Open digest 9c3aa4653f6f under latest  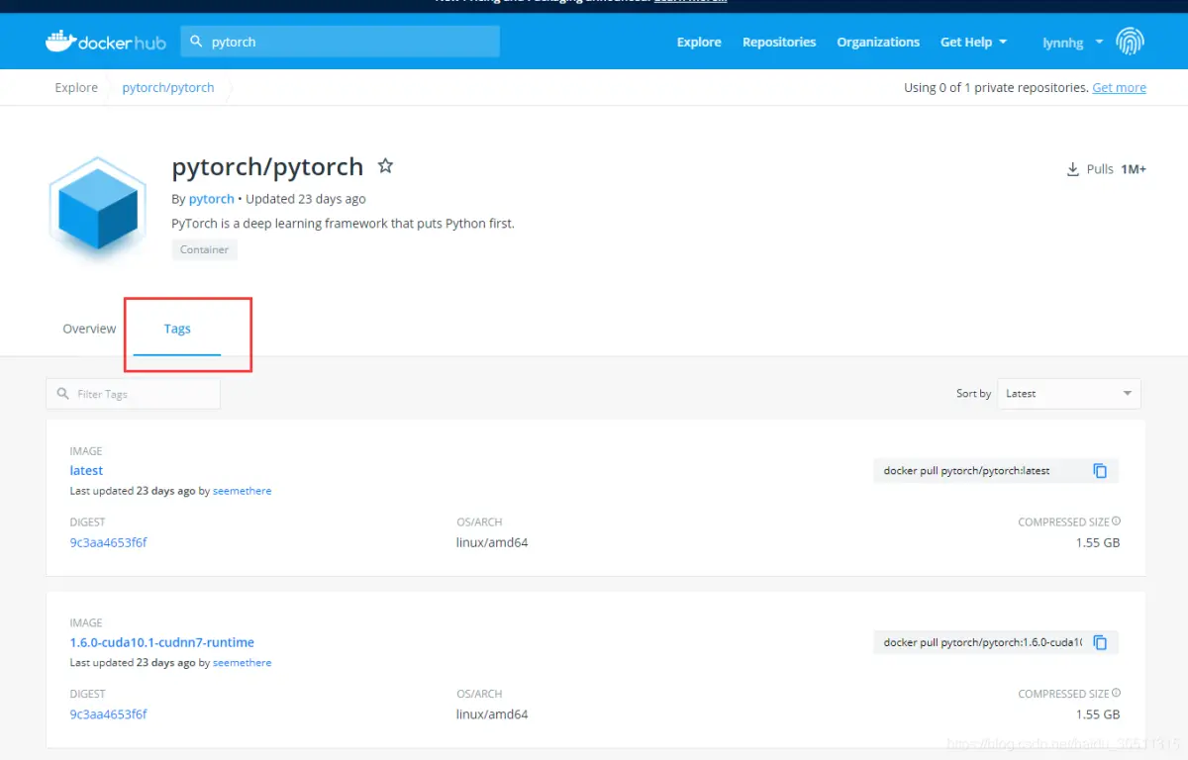click(x=108, y=542)
